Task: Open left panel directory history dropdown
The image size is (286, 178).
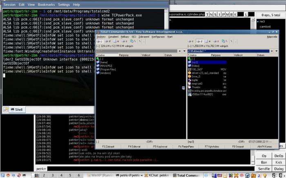Action: 184,51
